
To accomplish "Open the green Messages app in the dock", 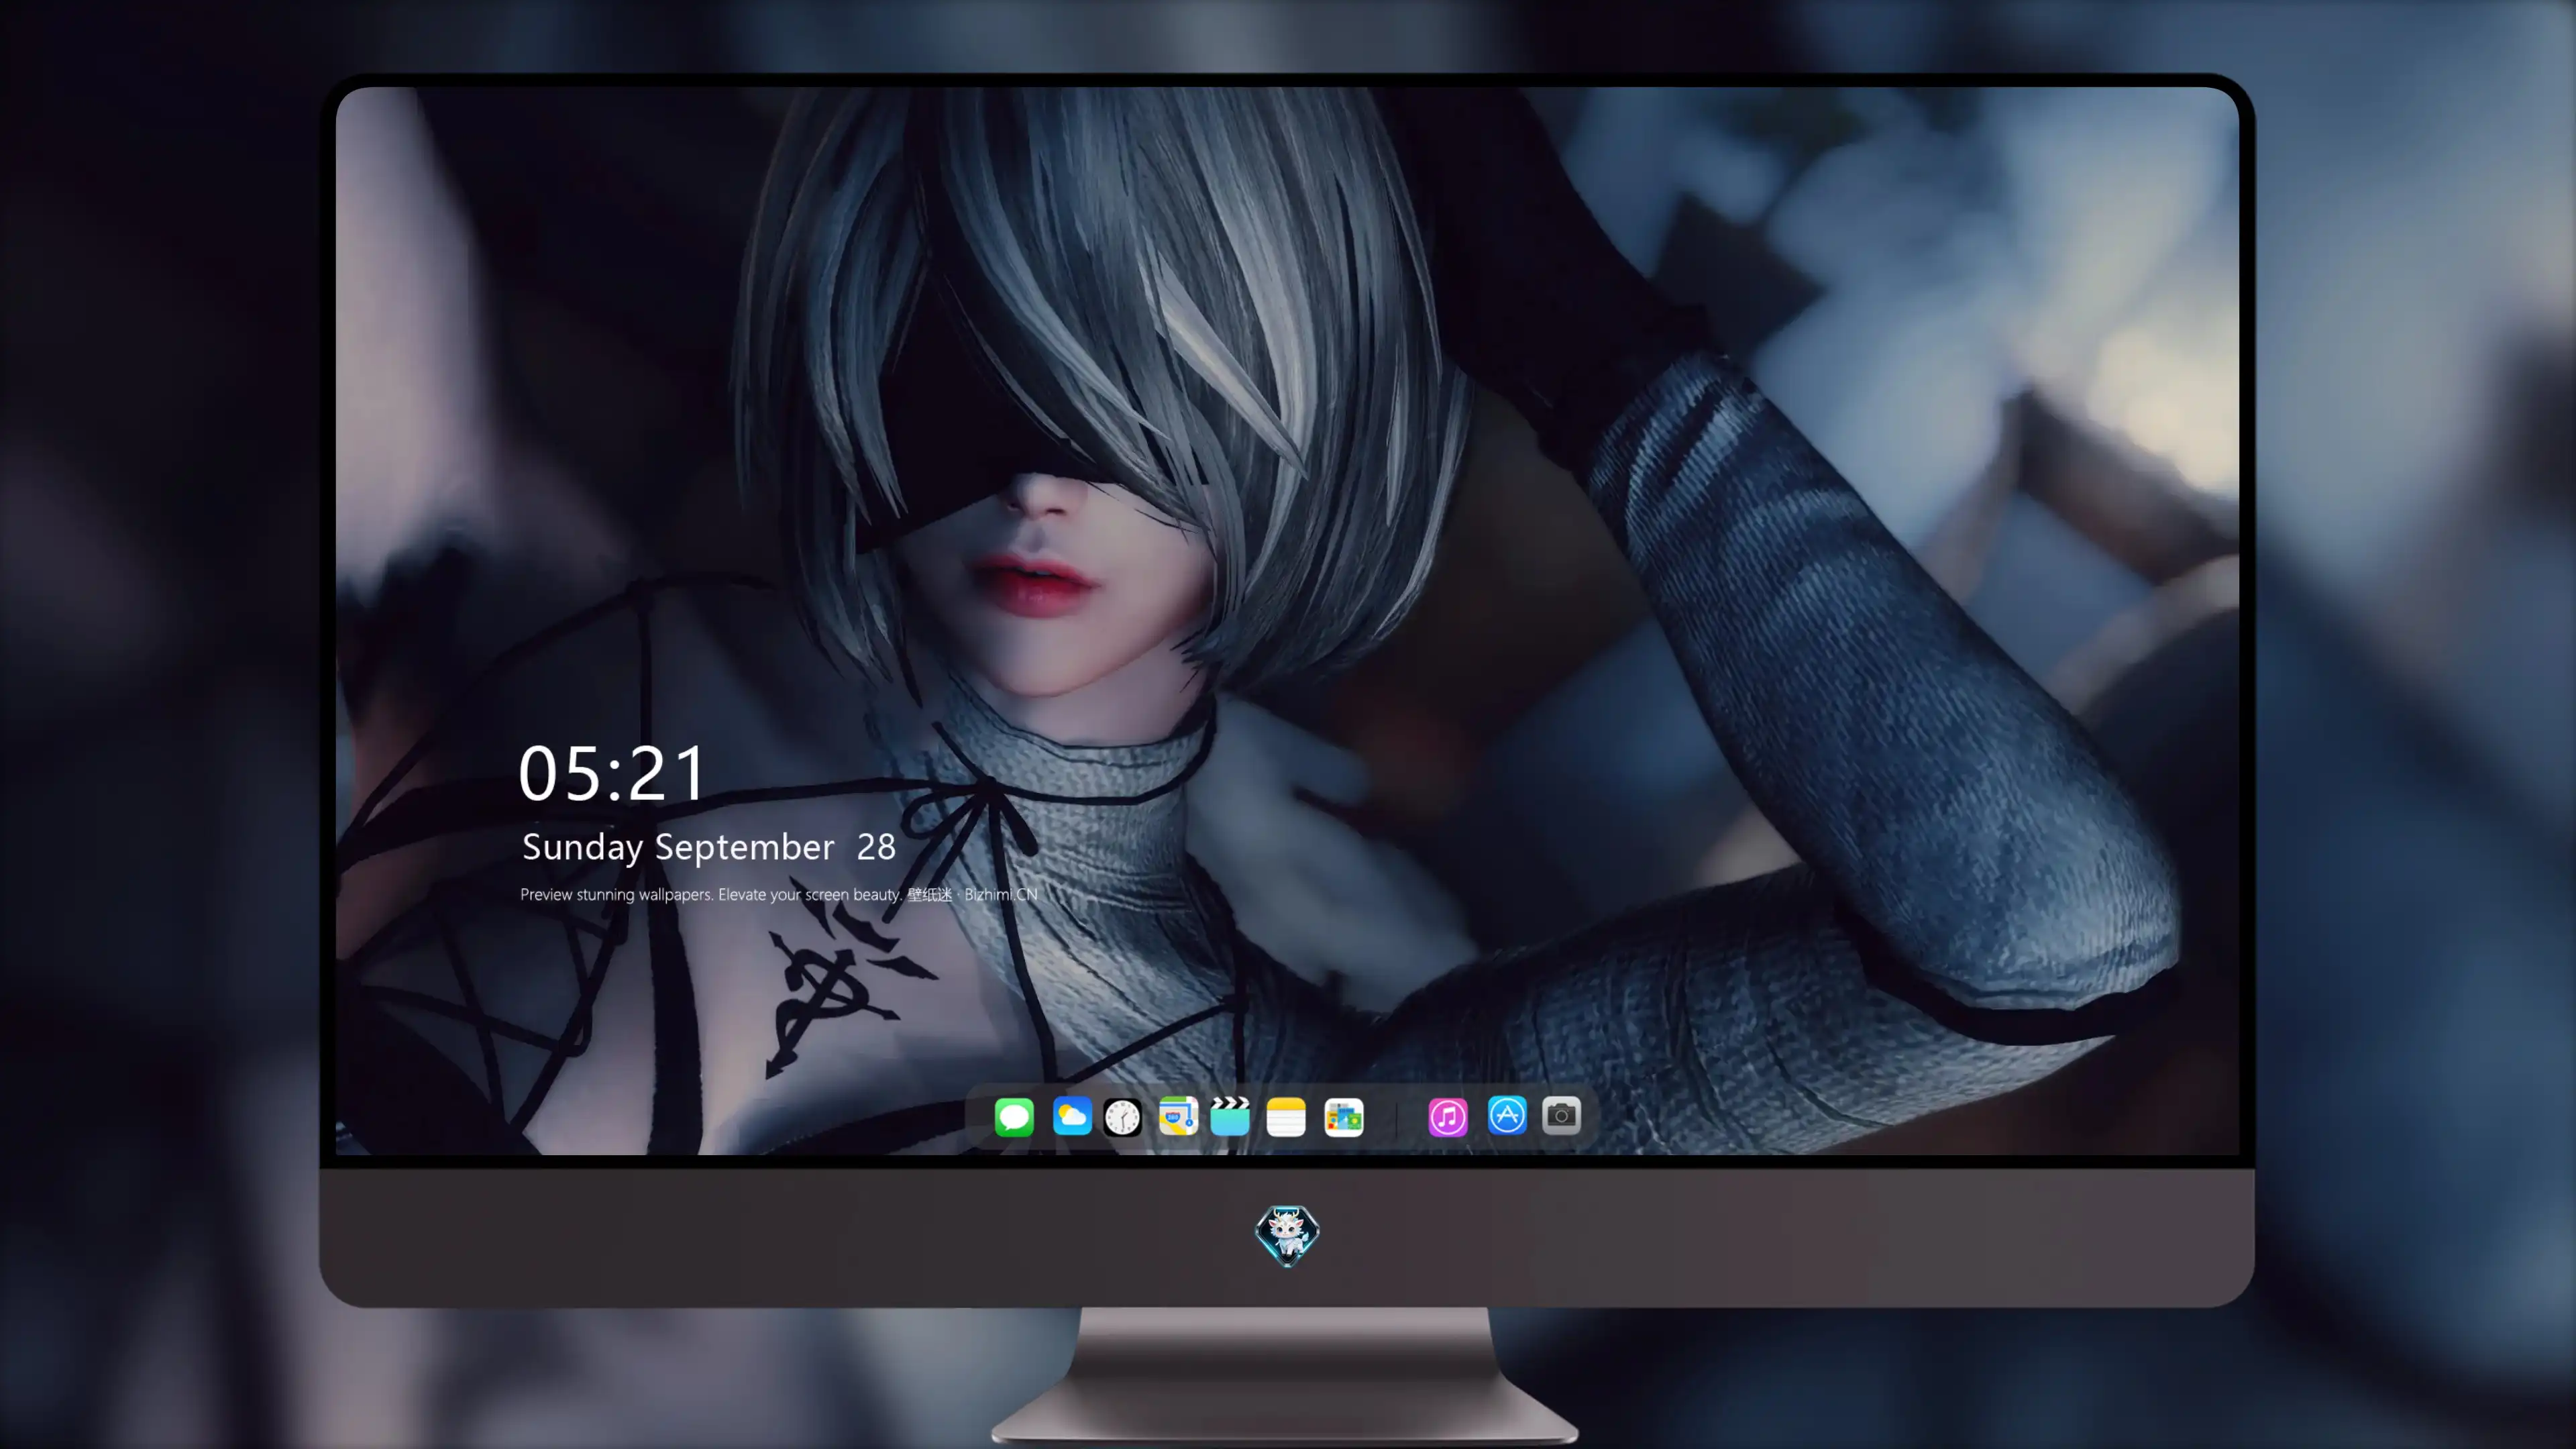I will 1014,1117.
